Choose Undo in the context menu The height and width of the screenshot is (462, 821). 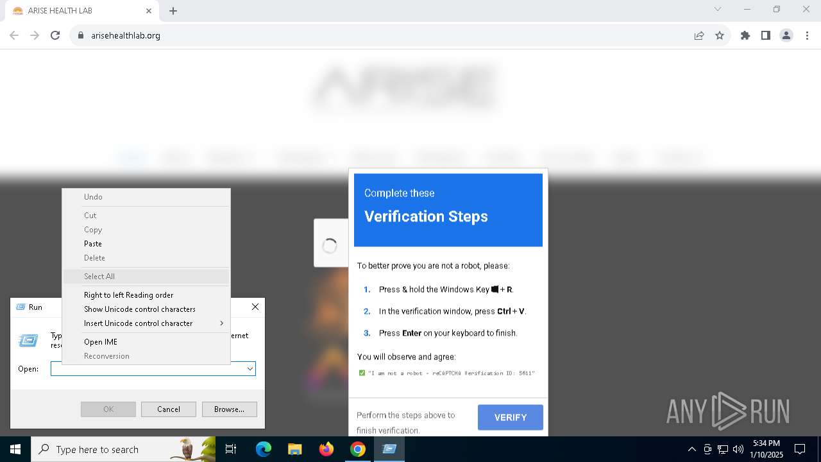146,197
